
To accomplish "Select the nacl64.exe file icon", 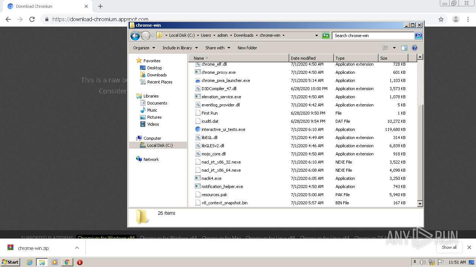I will 198,178.
